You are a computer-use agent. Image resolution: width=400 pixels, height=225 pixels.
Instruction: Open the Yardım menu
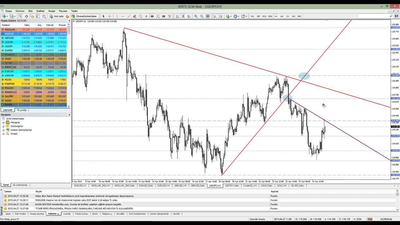click(74, 11)
